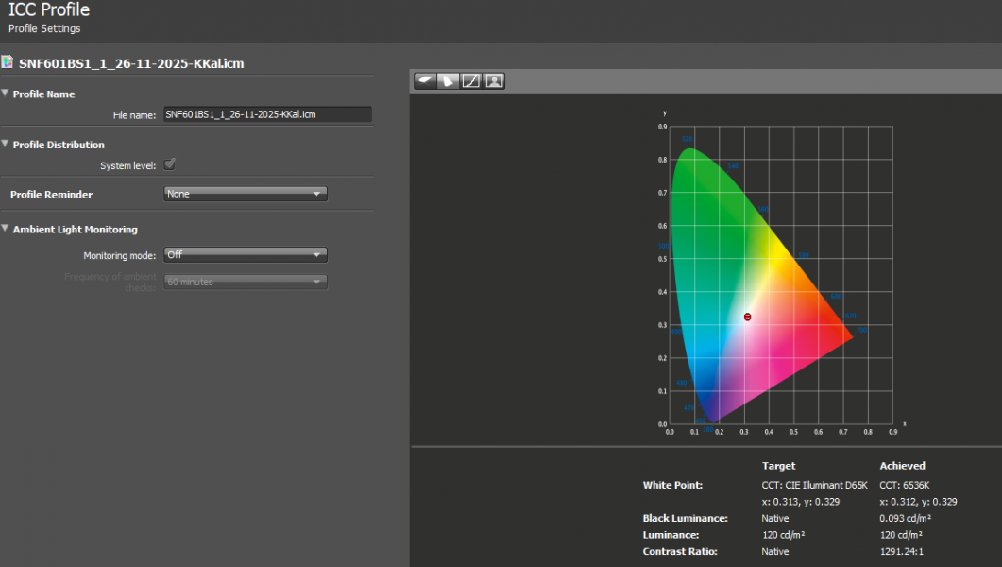The image size is (1002, 567).
Task: Click the Achieved column header
Action: (902, 466)
